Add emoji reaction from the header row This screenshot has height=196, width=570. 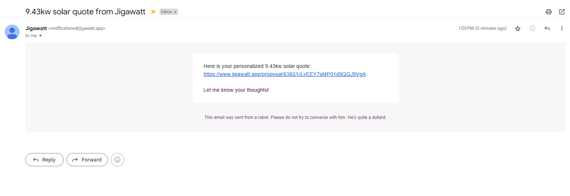532,28
